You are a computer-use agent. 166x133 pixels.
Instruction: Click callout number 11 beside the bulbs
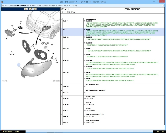[52, 45]
